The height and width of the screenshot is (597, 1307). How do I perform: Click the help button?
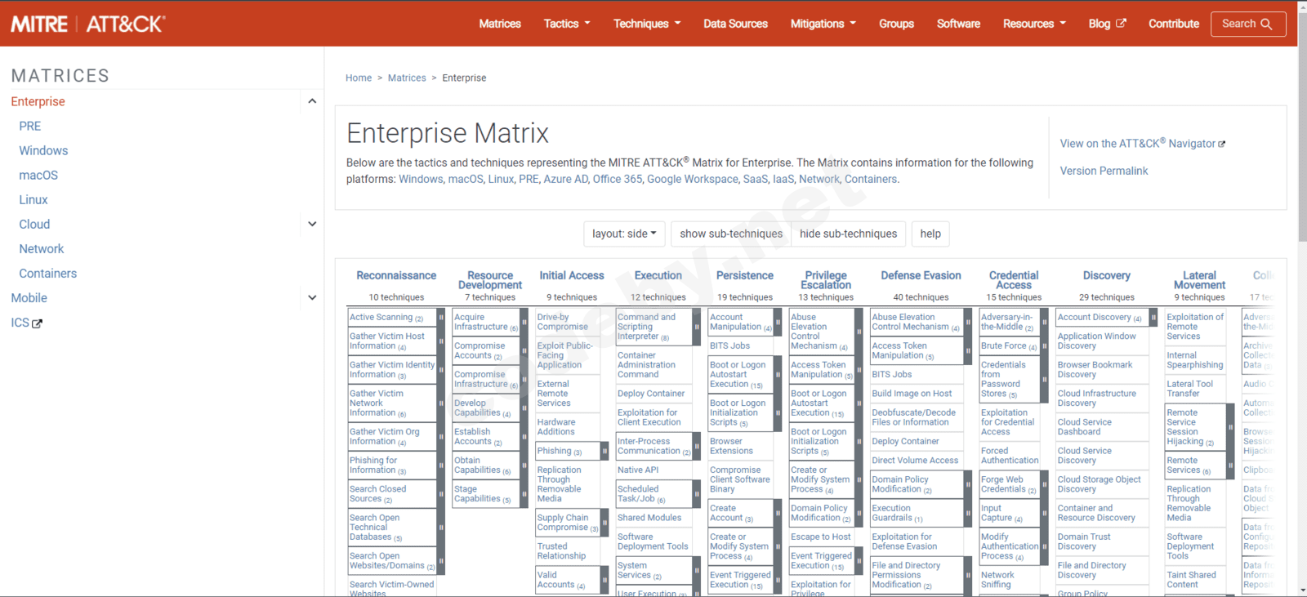930,234
